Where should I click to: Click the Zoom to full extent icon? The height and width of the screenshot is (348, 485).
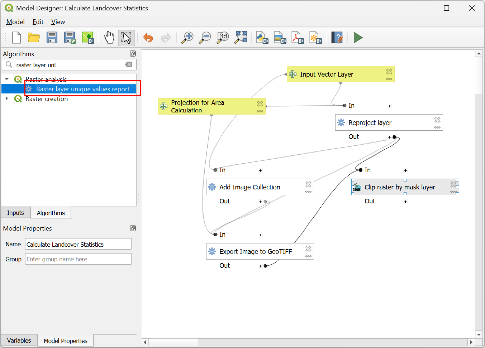coord(241,38)
